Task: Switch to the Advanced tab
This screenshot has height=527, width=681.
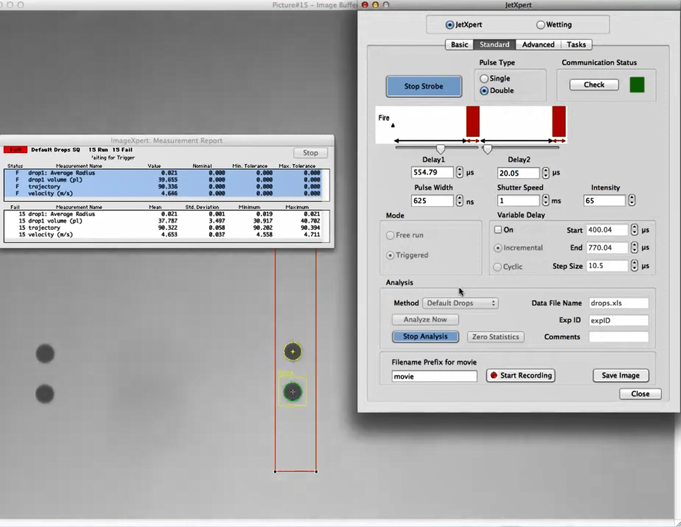Action: (x=538, y=45)
